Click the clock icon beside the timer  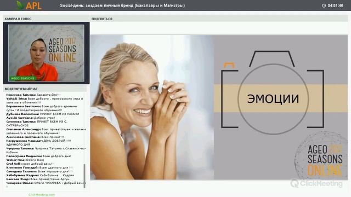(324, 5)
